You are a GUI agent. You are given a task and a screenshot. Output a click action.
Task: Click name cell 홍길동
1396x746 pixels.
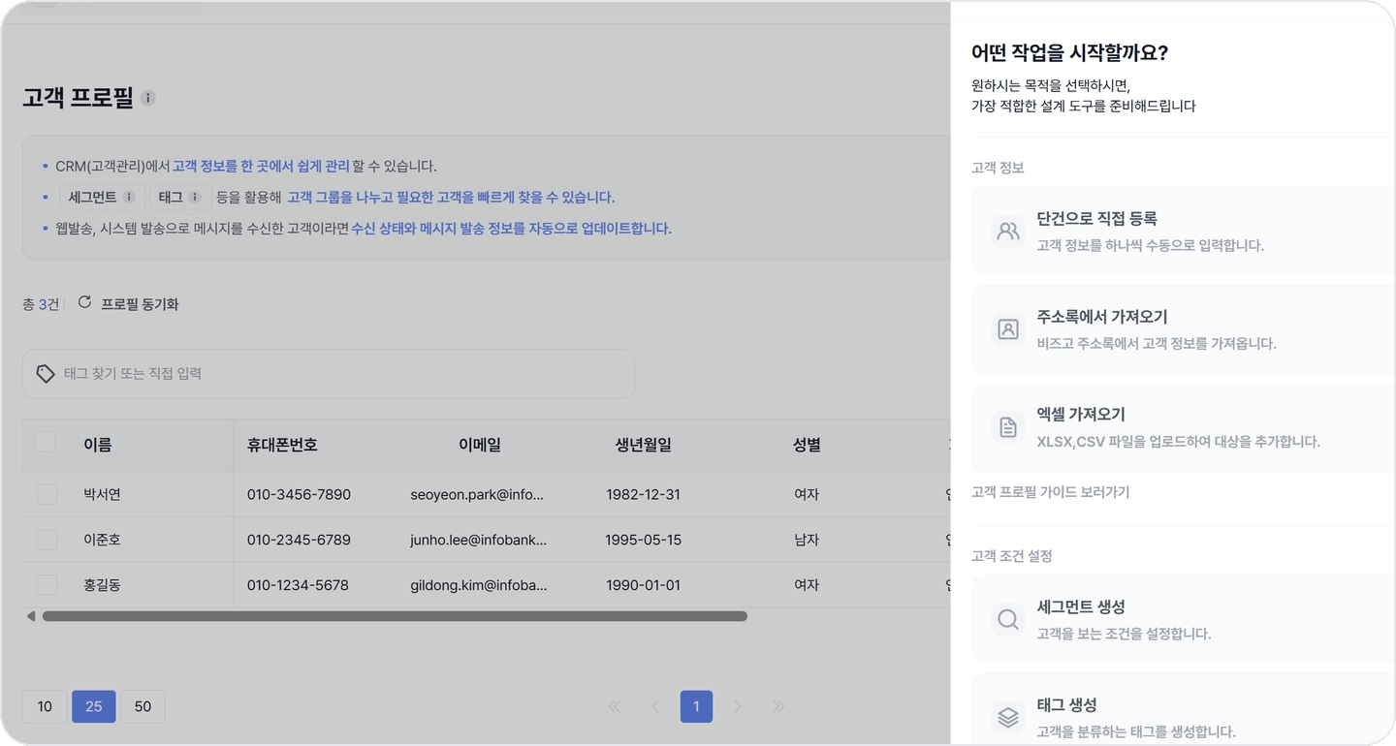[x=103, y=585]
